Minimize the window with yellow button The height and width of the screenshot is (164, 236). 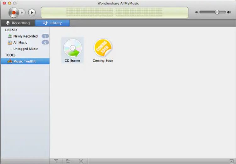[x=9, y=3]
